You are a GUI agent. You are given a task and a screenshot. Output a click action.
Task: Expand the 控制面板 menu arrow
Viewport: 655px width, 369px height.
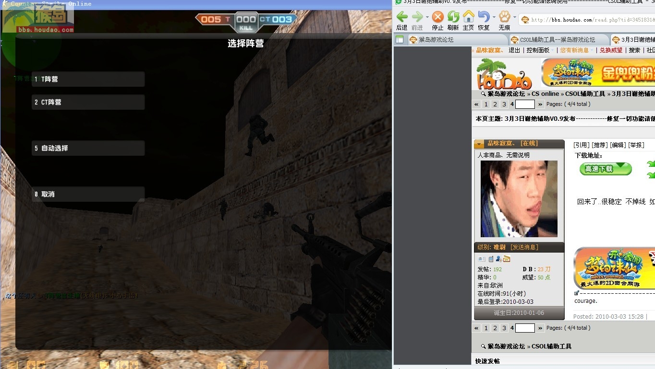[x=553, y=50]
